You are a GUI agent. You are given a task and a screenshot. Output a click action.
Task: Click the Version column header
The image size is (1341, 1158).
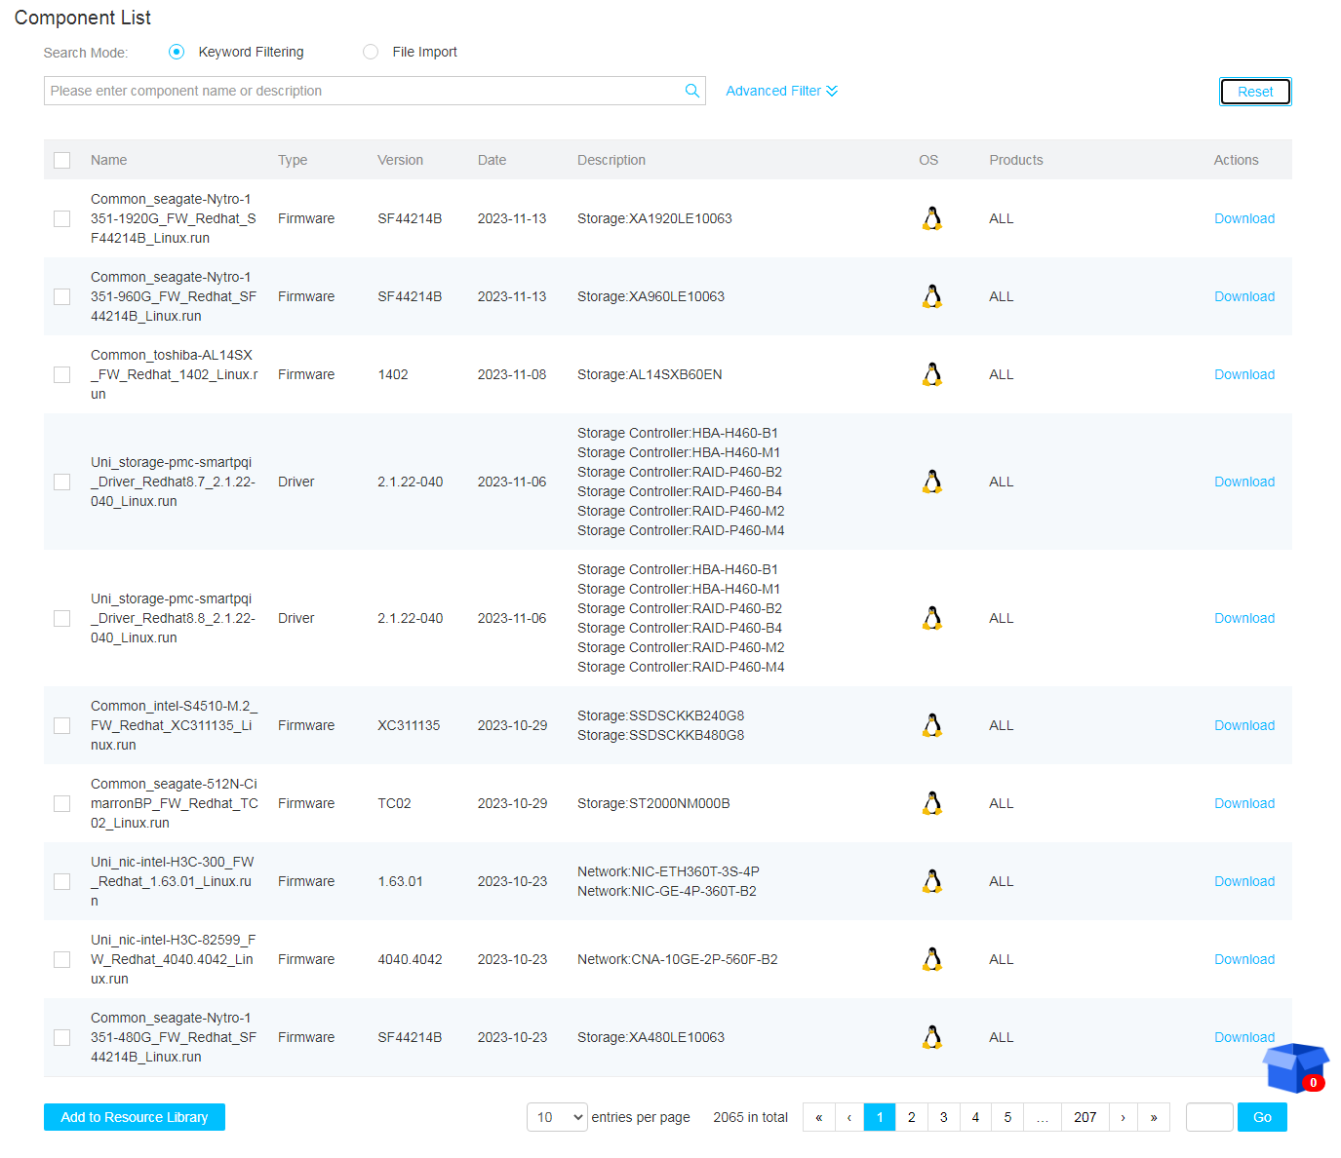click(400, 160)
